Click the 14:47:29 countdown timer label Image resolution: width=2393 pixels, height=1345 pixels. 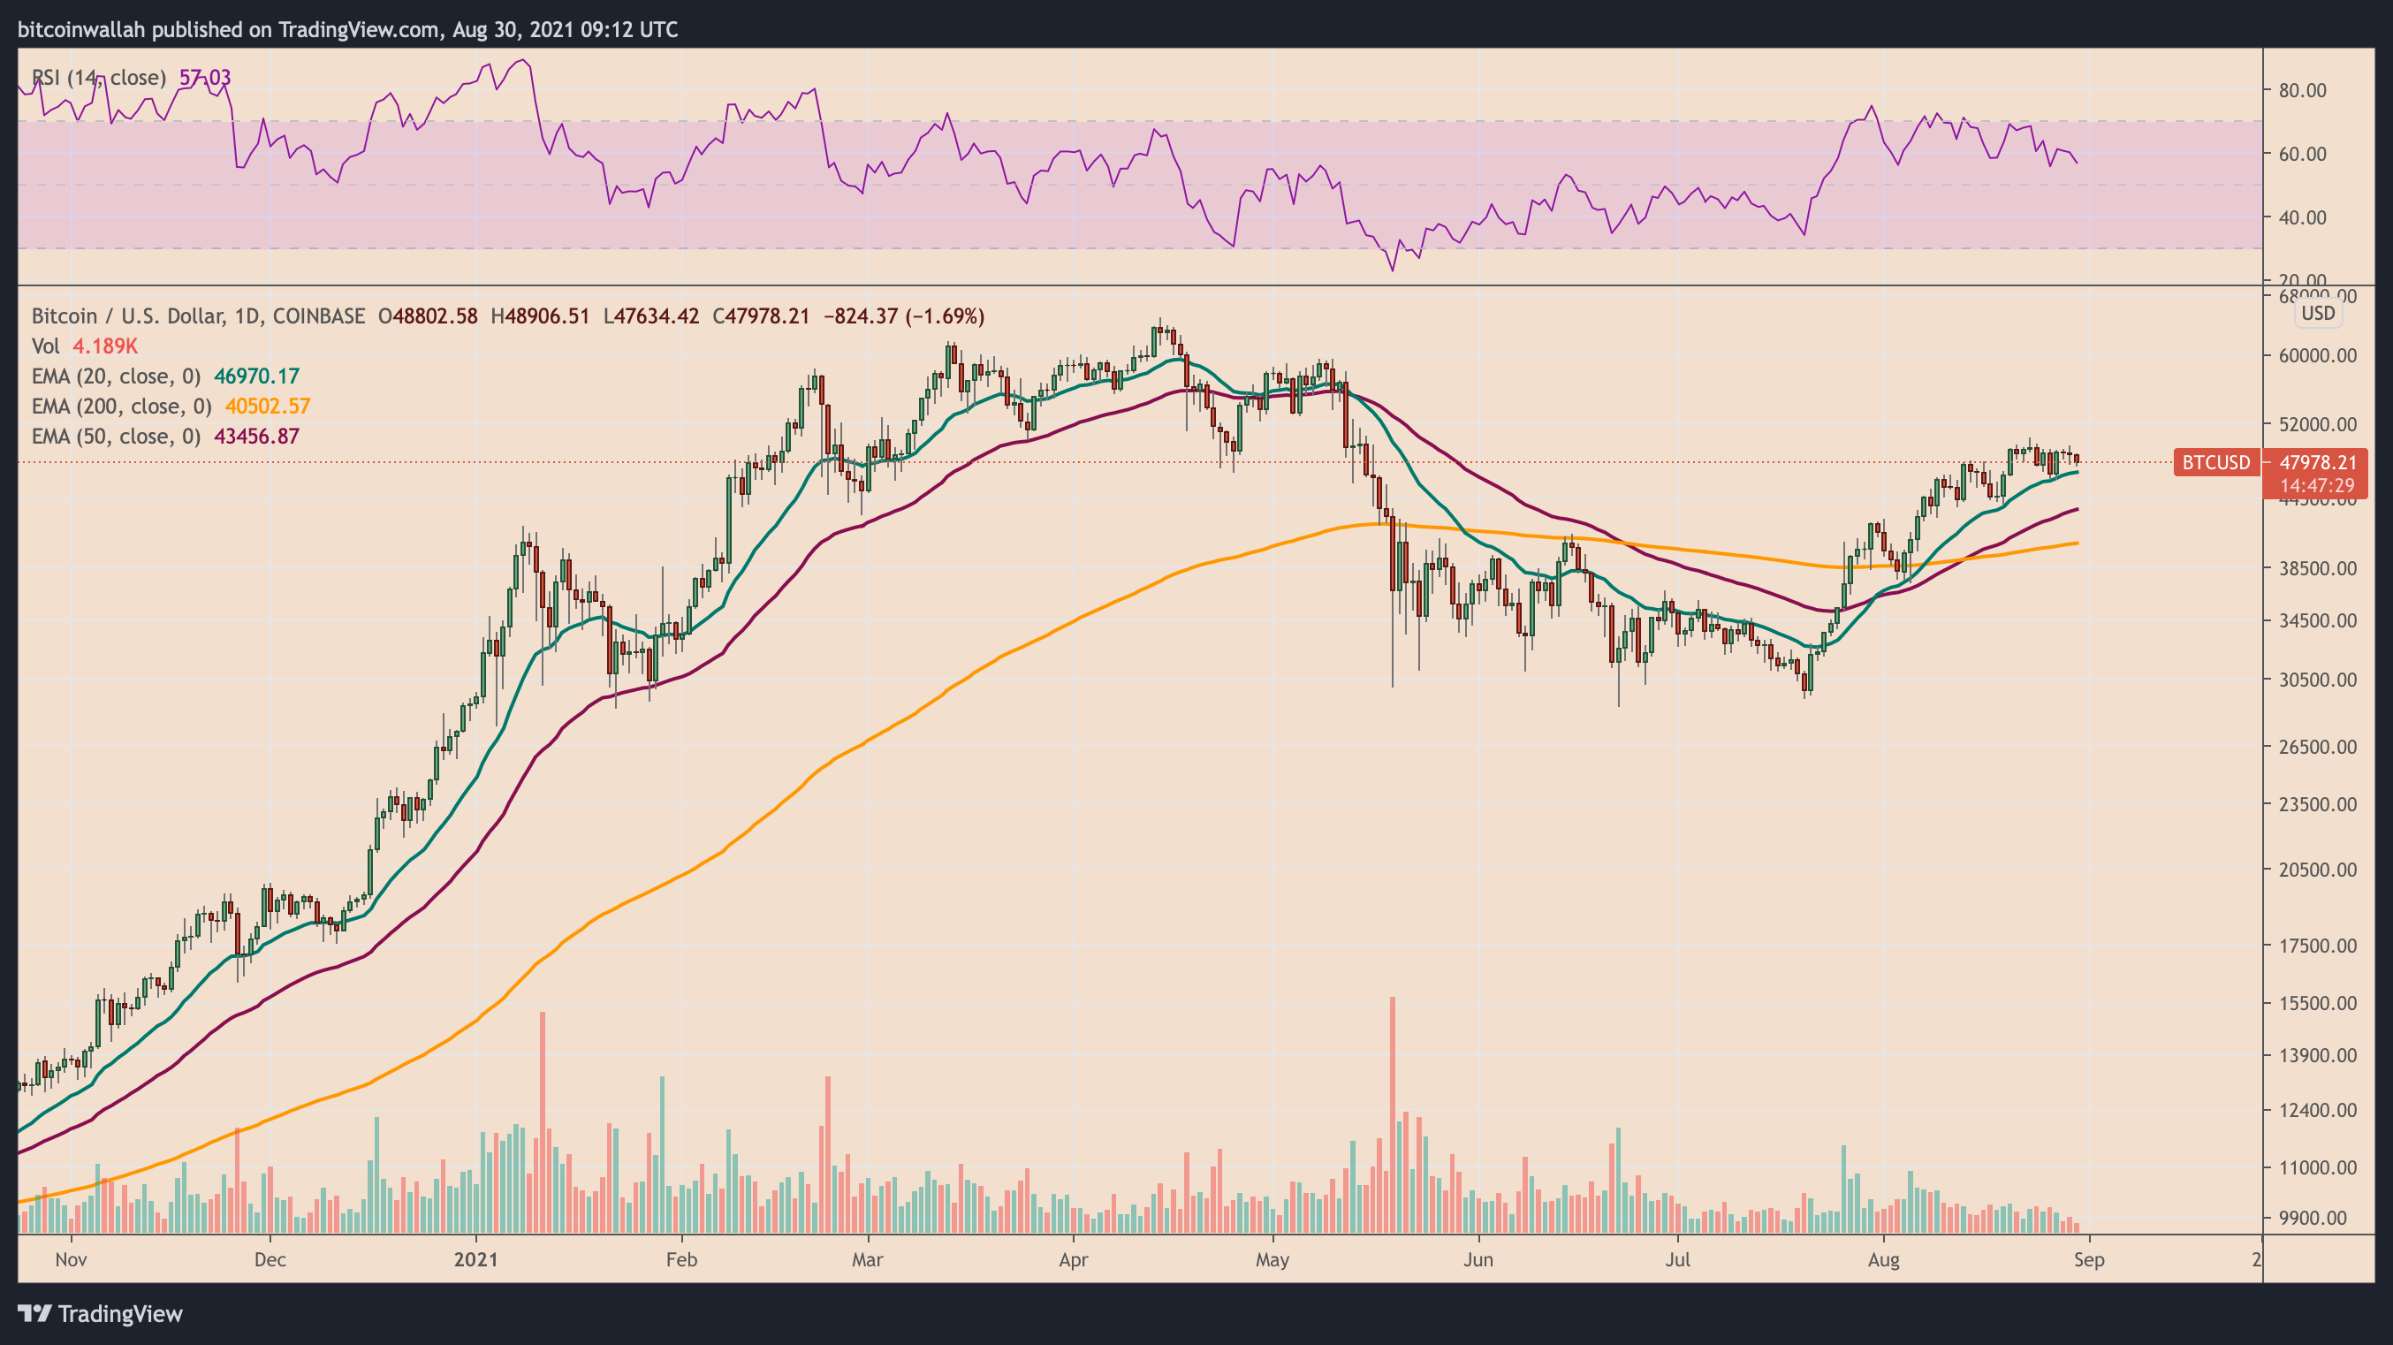tap(2317, 486)
